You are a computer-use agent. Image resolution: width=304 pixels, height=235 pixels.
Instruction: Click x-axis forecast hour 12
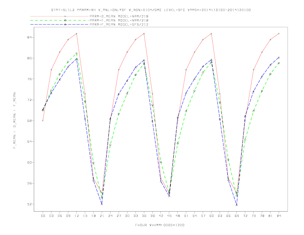click(77, 216)
